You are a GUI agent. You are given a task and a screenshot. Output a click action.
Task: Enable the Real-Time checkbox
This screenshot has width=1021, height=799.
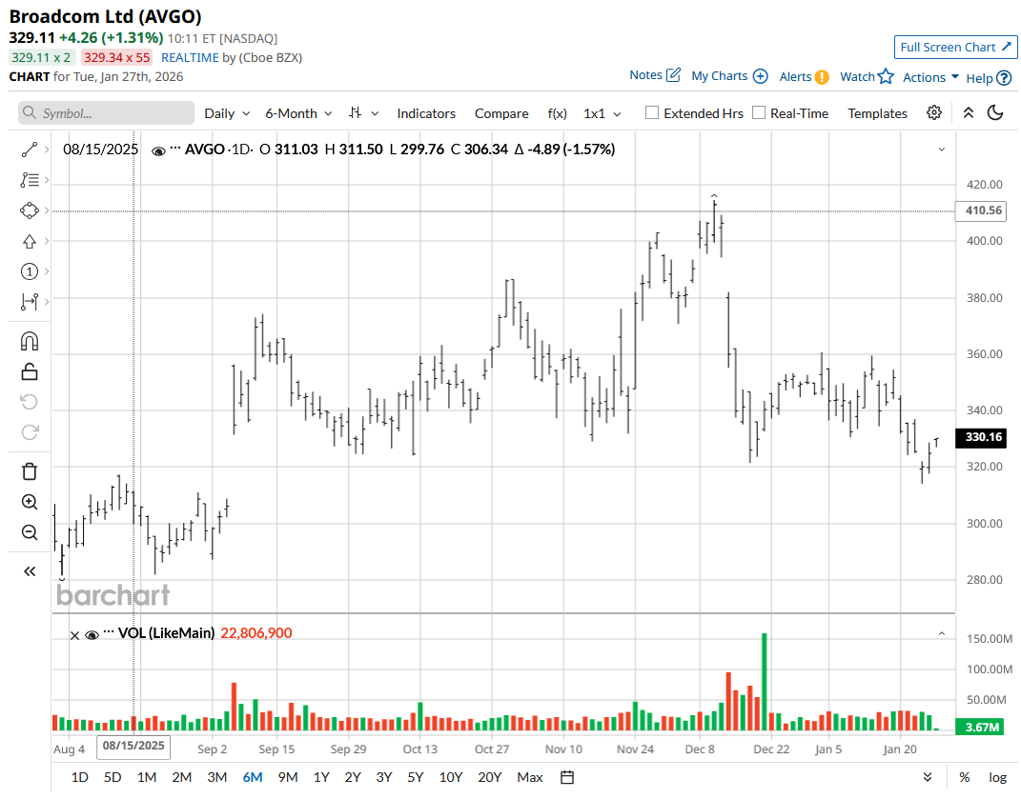(759, 112)
